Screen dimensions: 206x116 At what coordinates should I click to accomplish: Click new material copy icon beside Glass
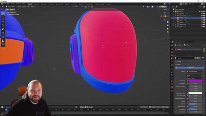pos(198,58)
